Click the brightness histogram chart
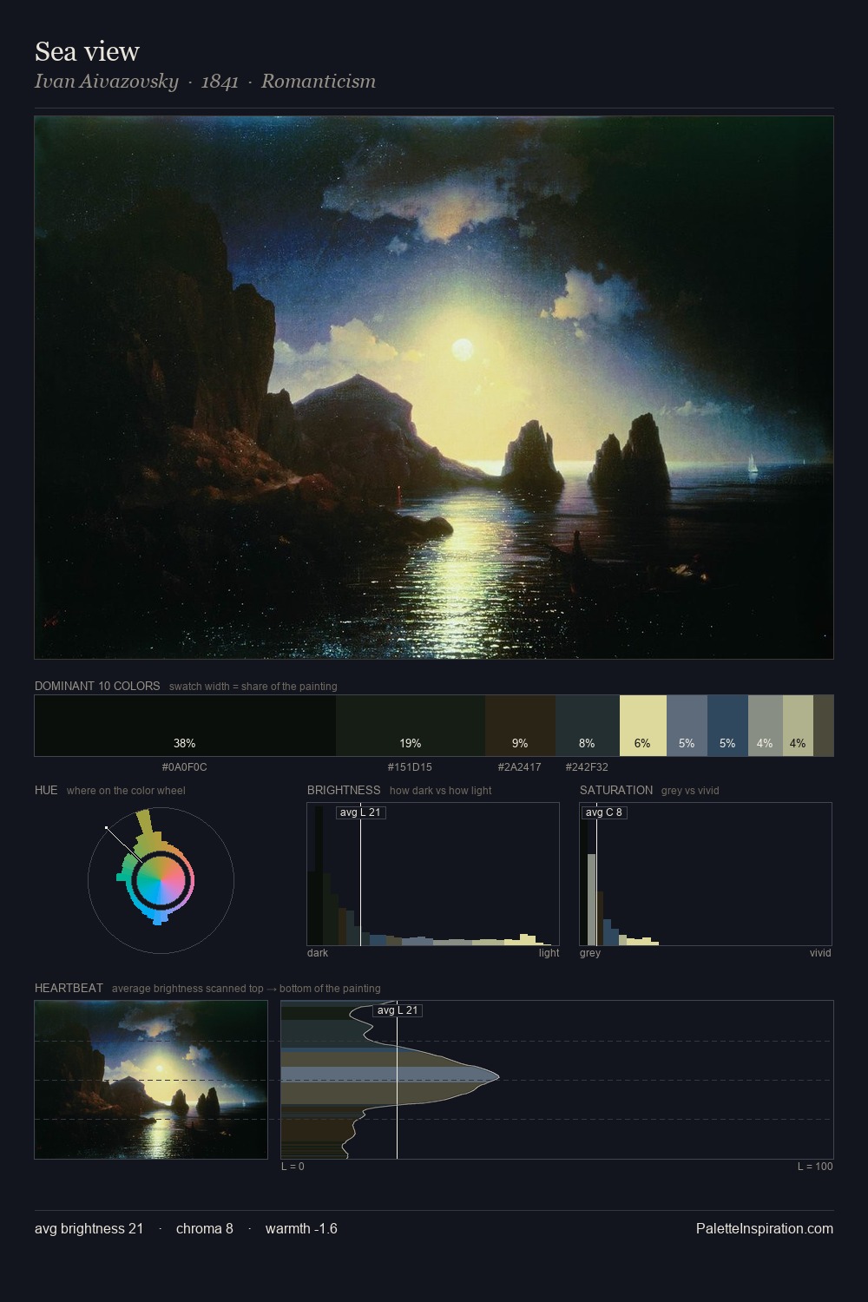 [x=433, y=874]
